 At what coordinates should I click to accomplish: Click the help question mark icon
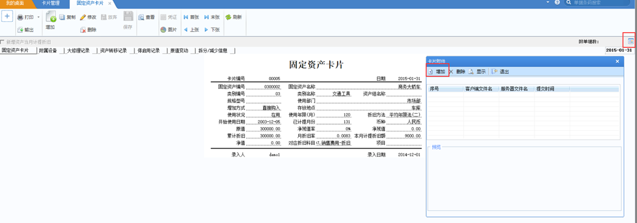[x=557, y=2]
